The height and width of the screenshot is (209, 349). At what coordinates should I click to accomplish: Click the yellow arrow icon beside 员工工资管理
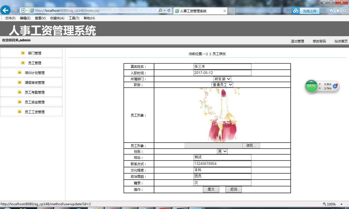click(20, 112)
